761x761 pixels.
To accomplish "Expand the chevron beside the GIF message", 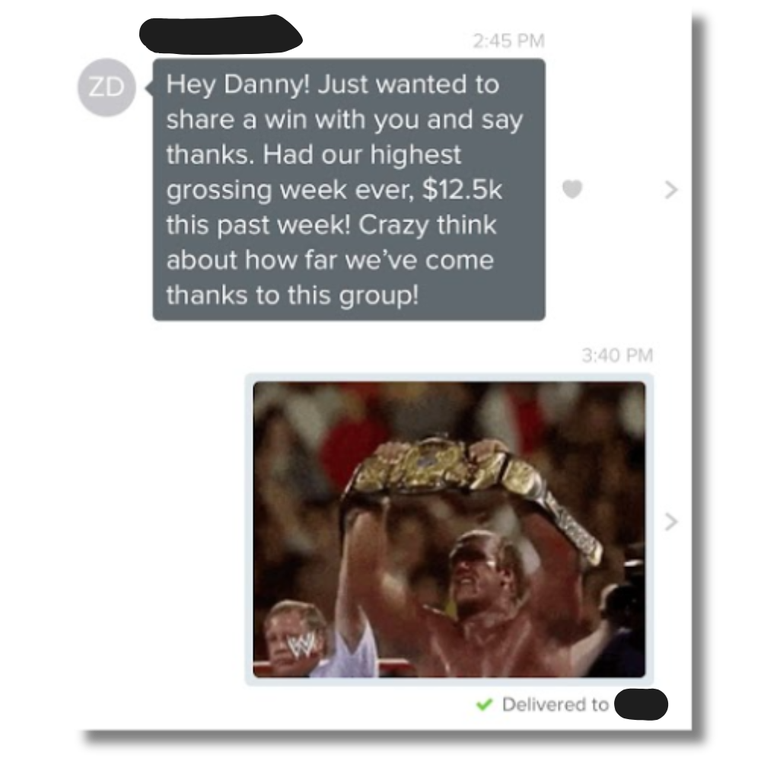I will (x=670, y=521).
